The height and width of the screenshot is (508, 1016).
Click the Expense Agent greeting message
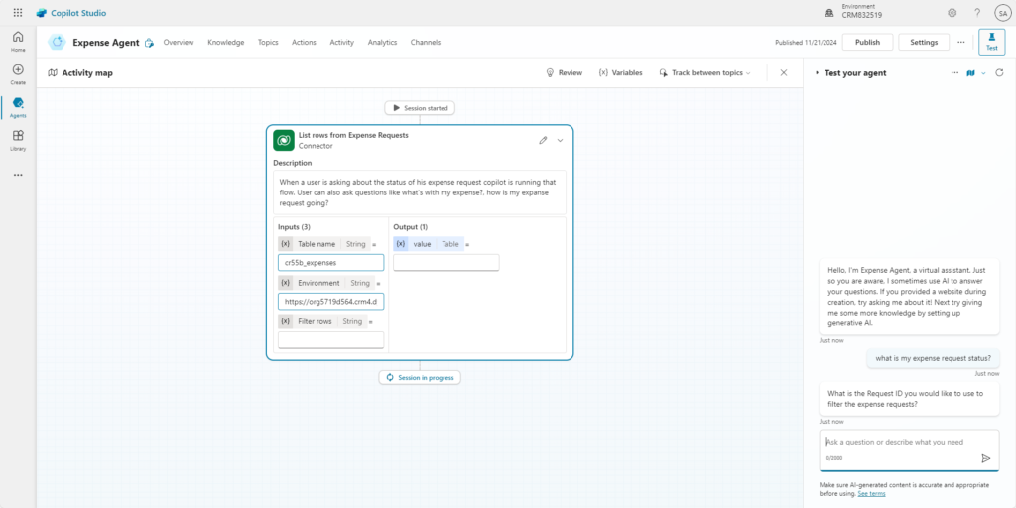pos(909,296)
